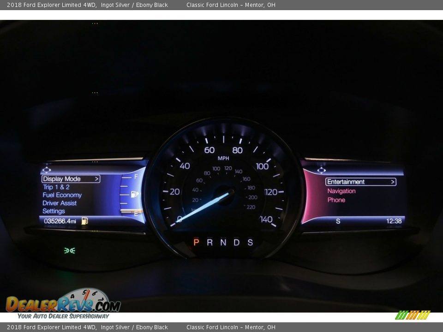Image resolution: width=443 pixels, height=332 pixels.
Task: Select the Entertainment menu entry
Action: click(346, 182)
